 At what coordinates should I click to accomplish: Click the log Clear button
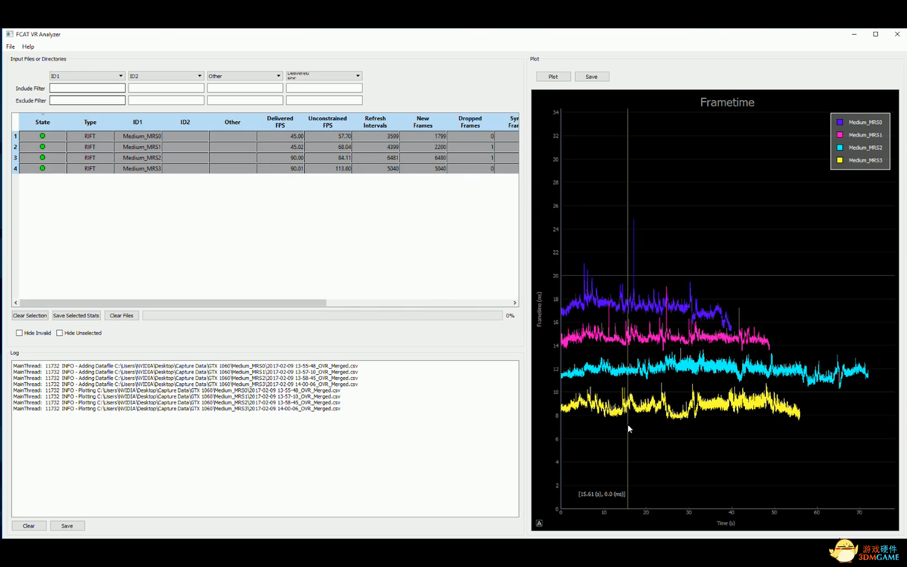[29, 526]
